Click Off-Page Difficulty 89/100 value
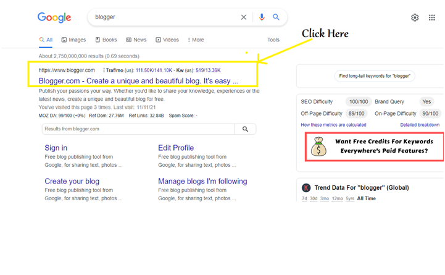445x275 pixels. (x=357, y=114)
